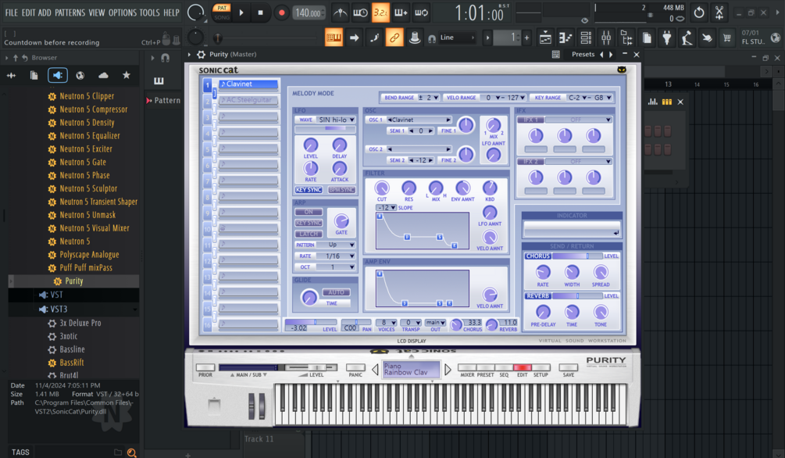Toggle arpeggiator ON button
Viewport: 785px width, 458px height.
tap(309, 212)
